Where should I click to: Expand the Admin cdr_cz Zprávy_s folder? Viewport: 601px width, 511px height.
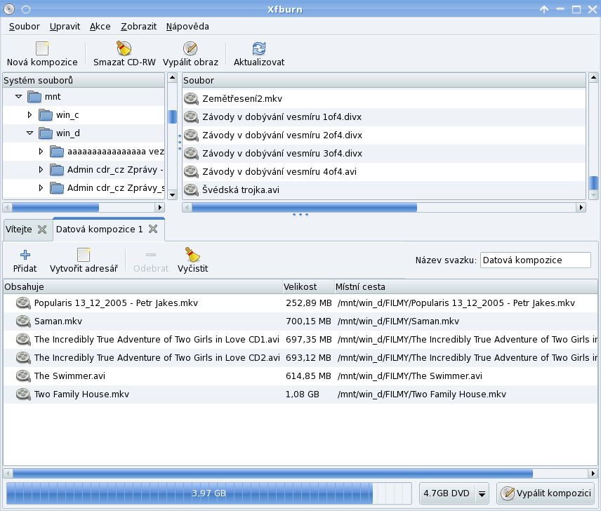click(x=41, y=187)
